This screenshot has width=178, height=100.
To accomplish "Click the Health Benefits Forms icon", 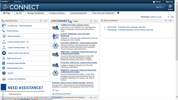I will [x=4, y=68].
